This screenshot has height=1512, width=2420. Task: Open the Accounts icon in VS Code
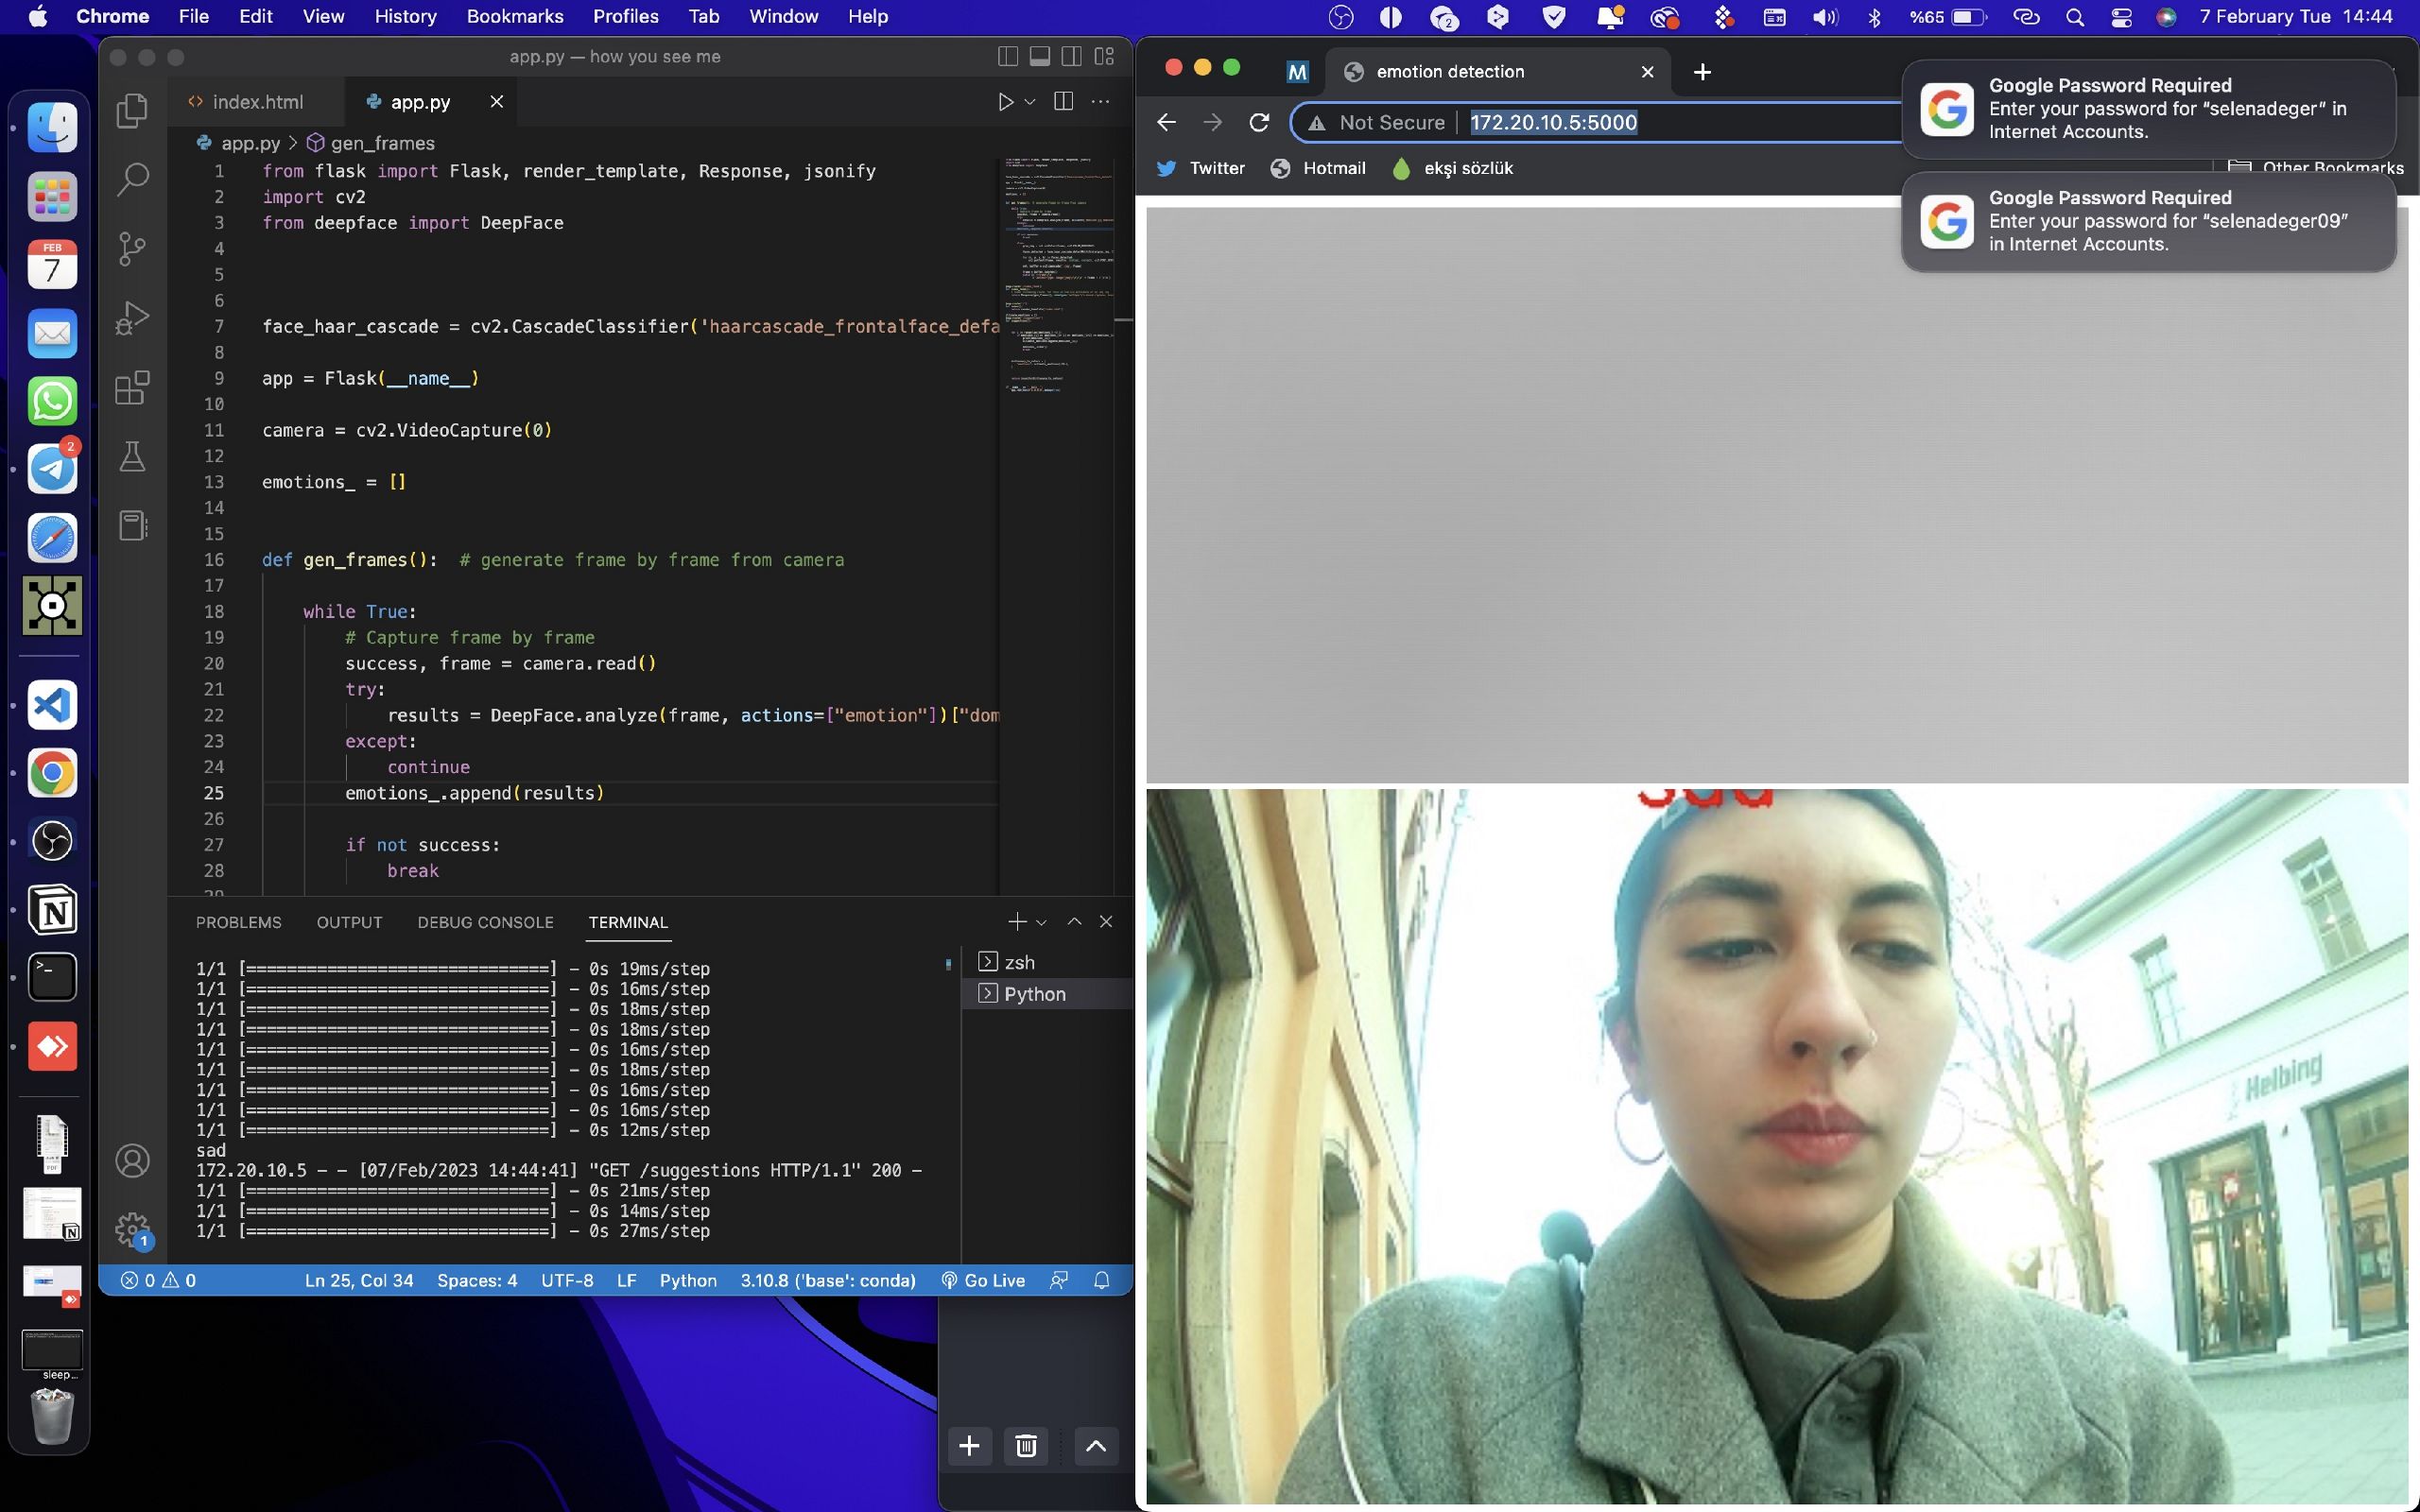pyautogui.click(x=132, y=1161)
